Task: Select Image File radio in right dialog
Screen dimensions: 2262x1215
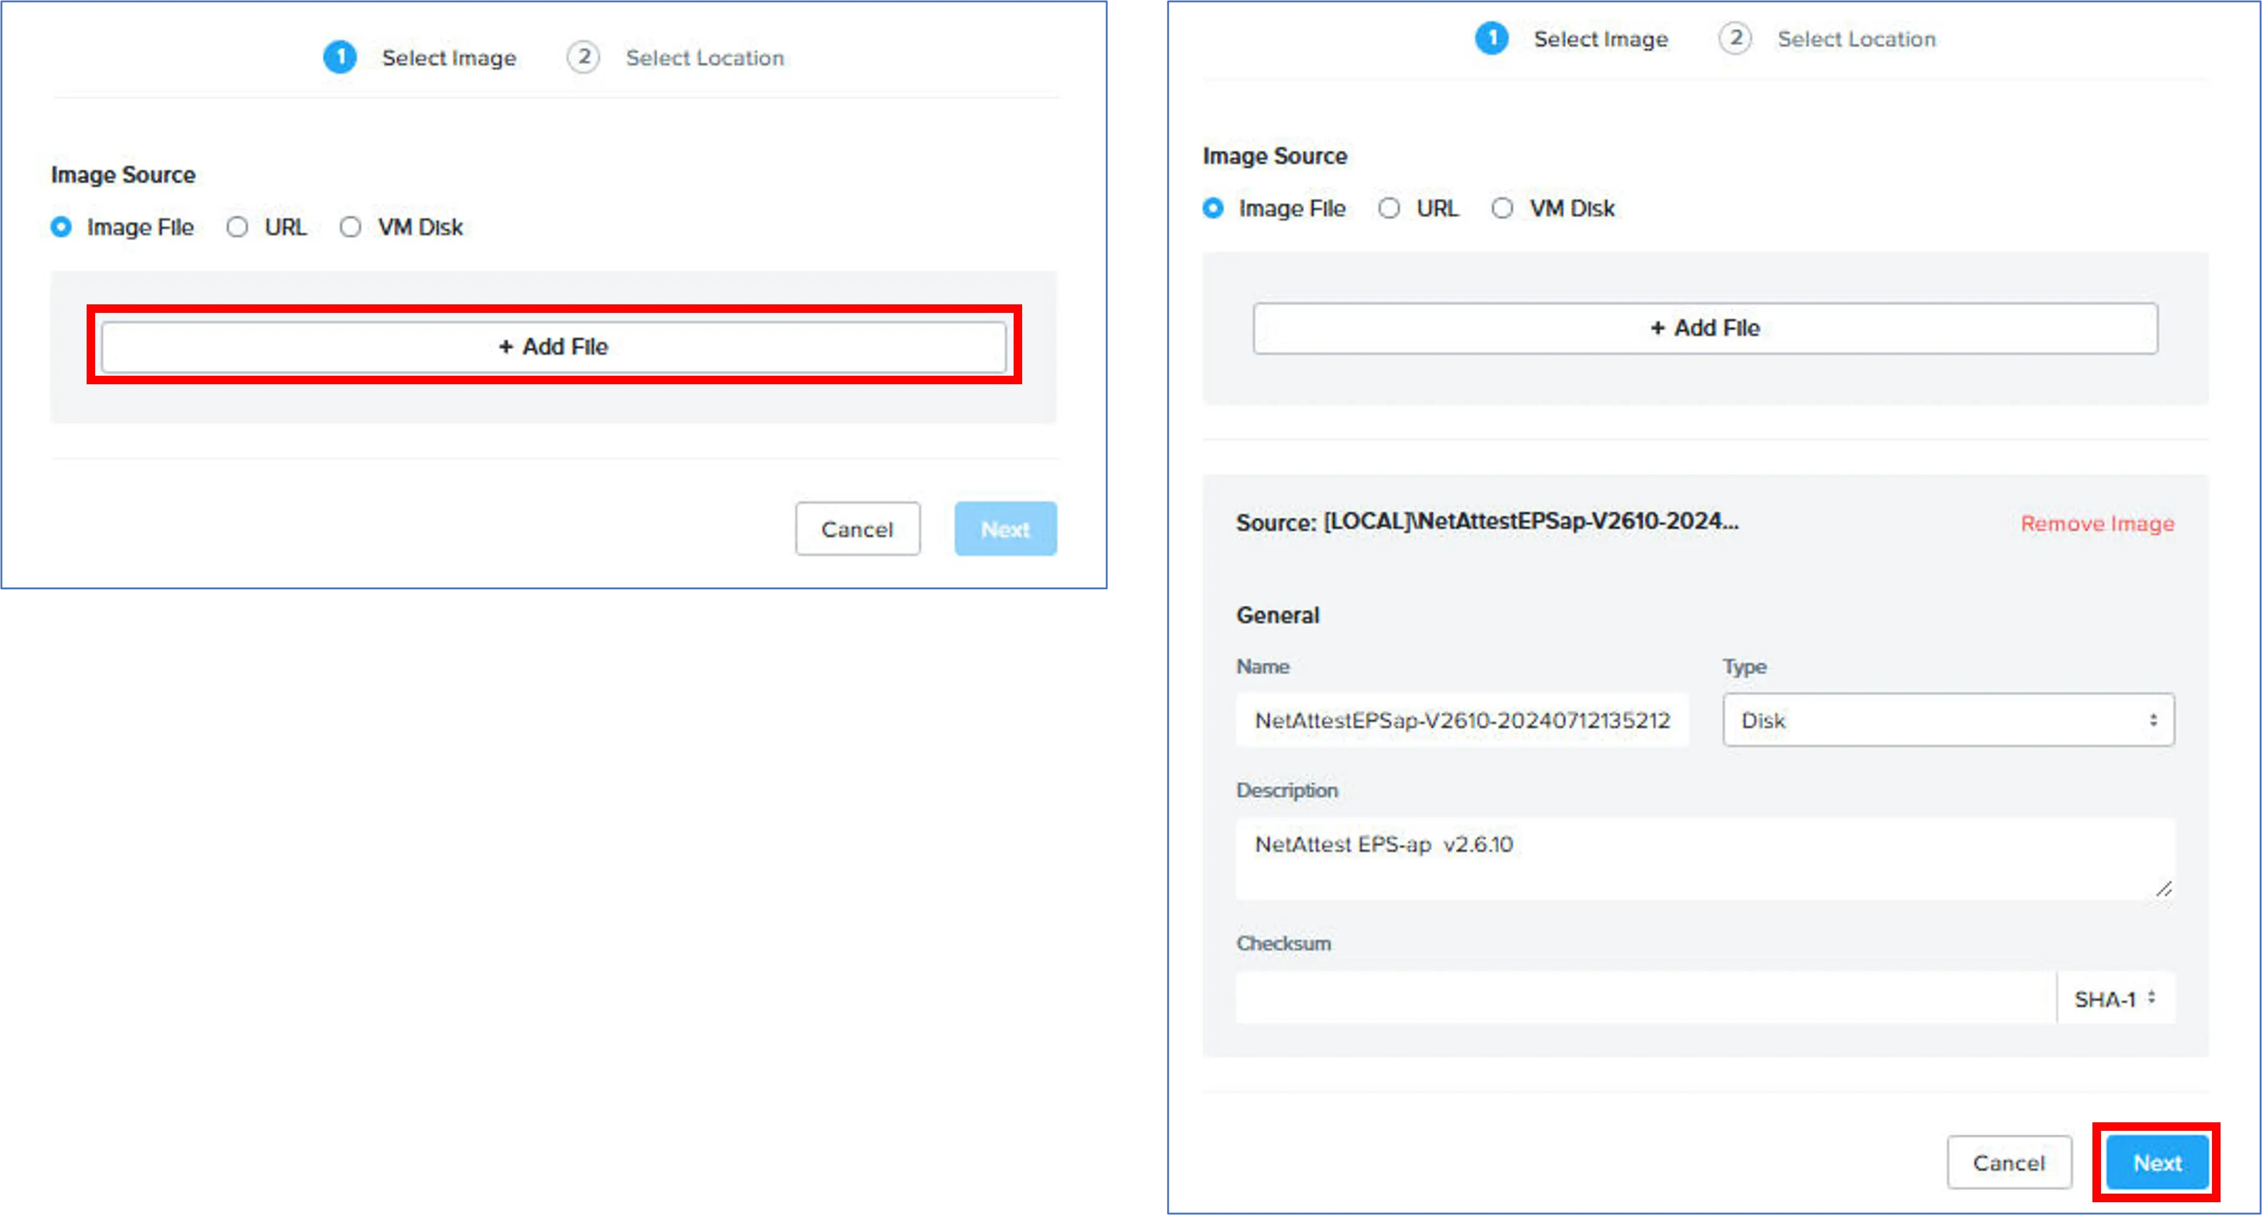Action: [1212, 208]
